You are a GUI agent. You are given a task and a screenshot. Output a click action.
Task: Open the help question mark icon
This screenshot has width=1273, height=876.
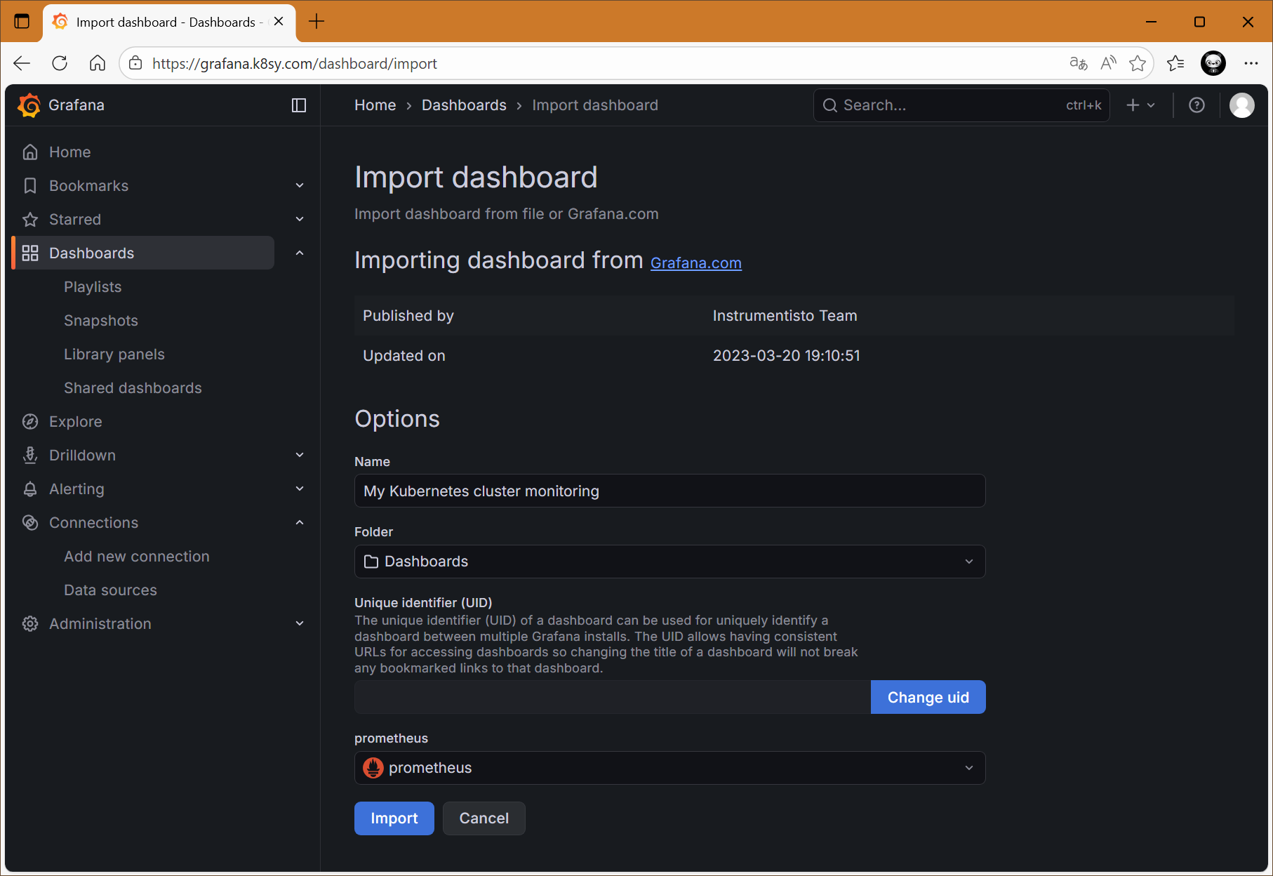click(x=1197, y=105)
